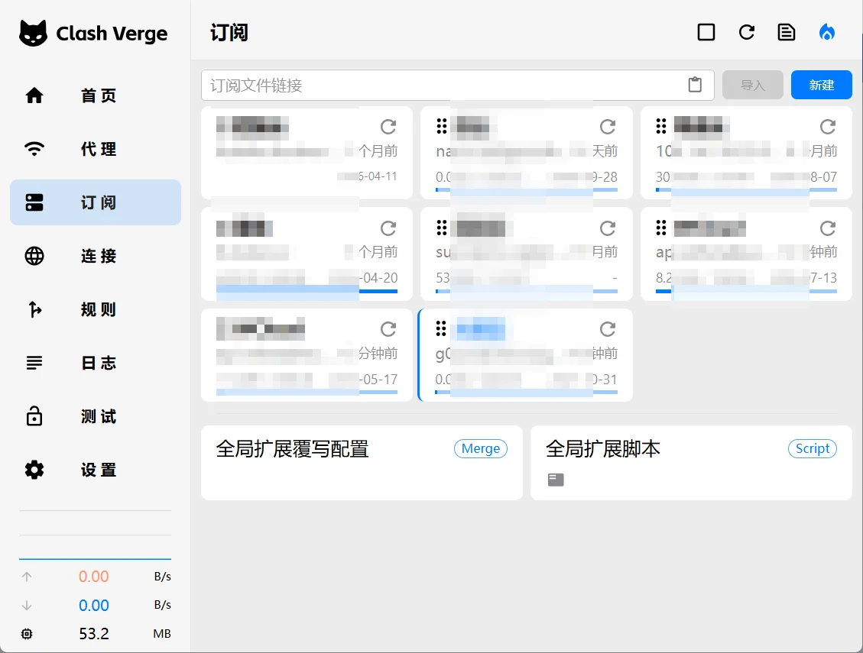View runtime config document icon
The width and height of the screenshot is (863, 653).
(787, 32)
